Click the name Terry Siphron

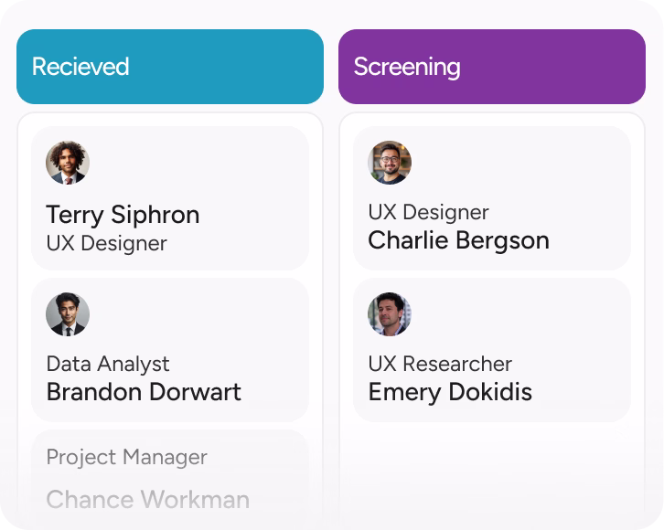[123, 215]
